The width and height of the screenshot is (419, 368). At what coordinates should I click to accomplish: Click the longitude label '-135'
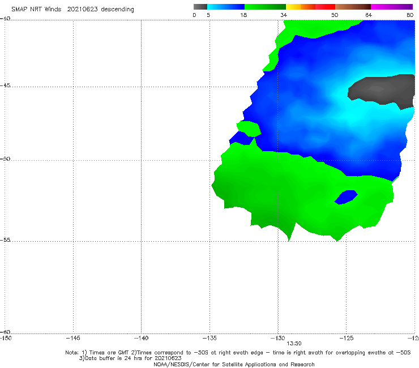[x=209, y=338]
